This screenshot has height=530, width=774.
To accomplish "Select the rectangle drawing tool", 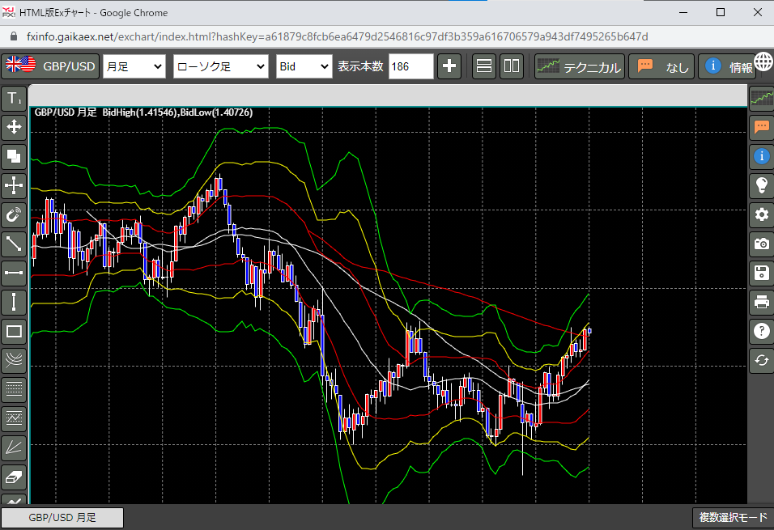I will [14, 331].
